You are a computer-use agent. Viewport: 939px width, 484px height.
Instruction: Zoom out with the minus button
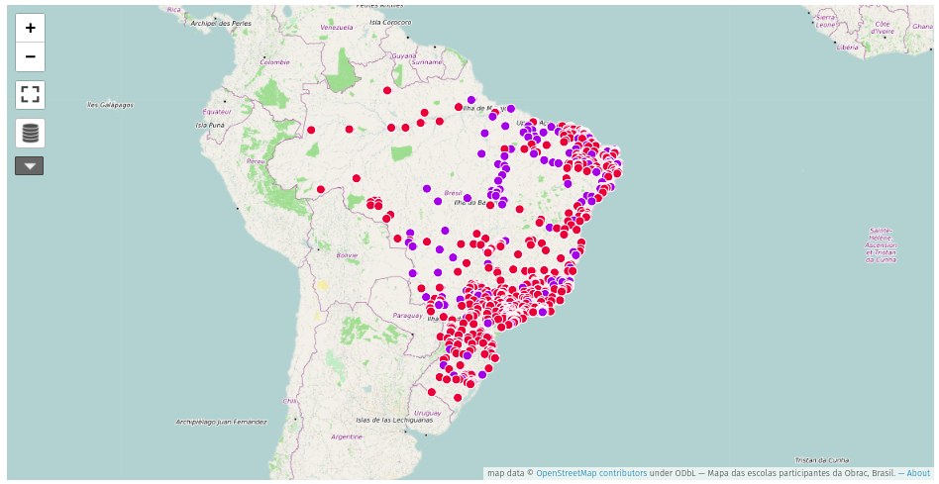tap(30, 57)
